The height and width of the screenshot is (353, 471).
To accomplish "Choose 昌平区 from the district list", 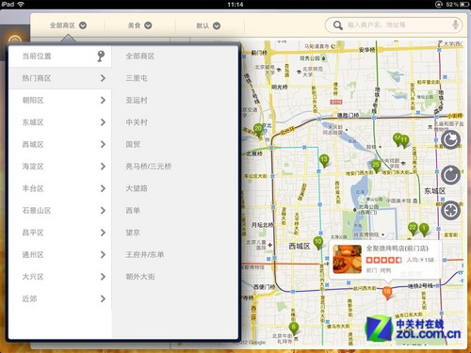I will [60, 233].
